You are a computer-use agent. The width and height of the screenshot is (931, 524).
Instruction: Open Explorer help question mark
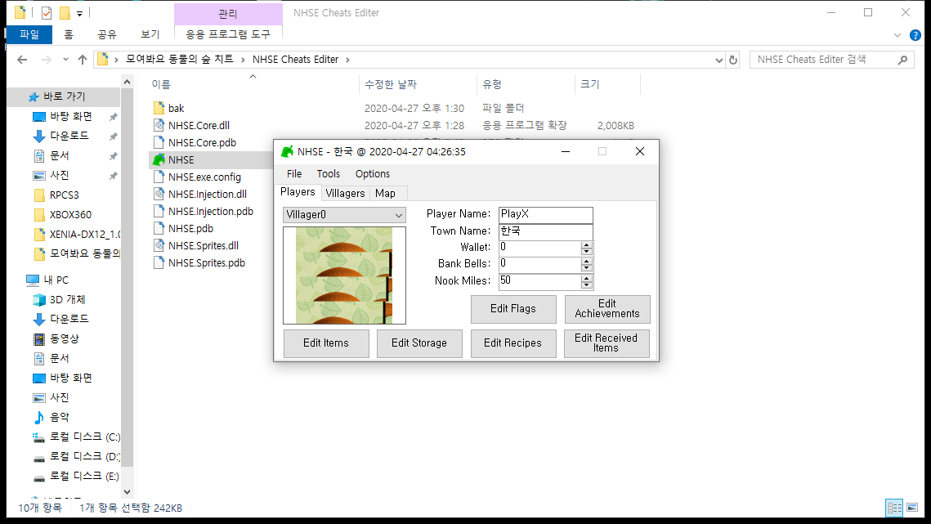click(x=915, y=35)
